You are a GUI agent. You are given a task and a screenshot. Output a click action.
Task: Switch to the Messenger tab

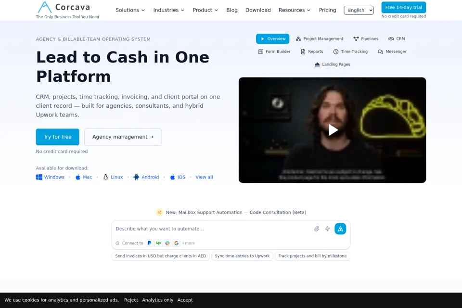tap(392, 51)
